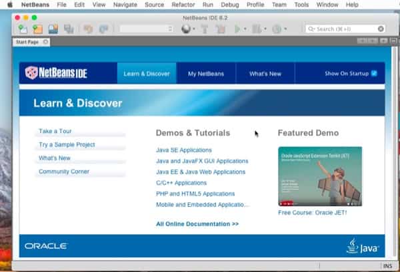400x272 pixels.
Task: Open the documents list dropdown arrow
Action: click(383, 41)
